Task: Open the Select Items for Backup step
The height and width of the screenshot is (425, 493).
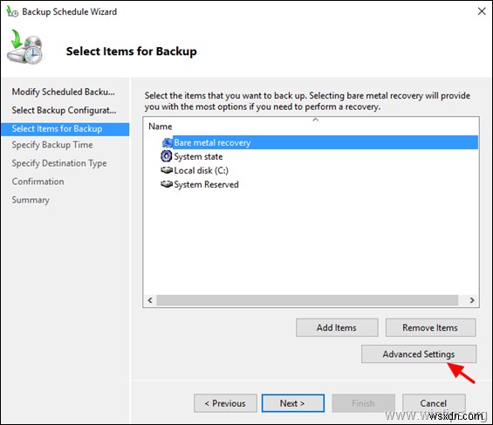Action: pos(65,129)
